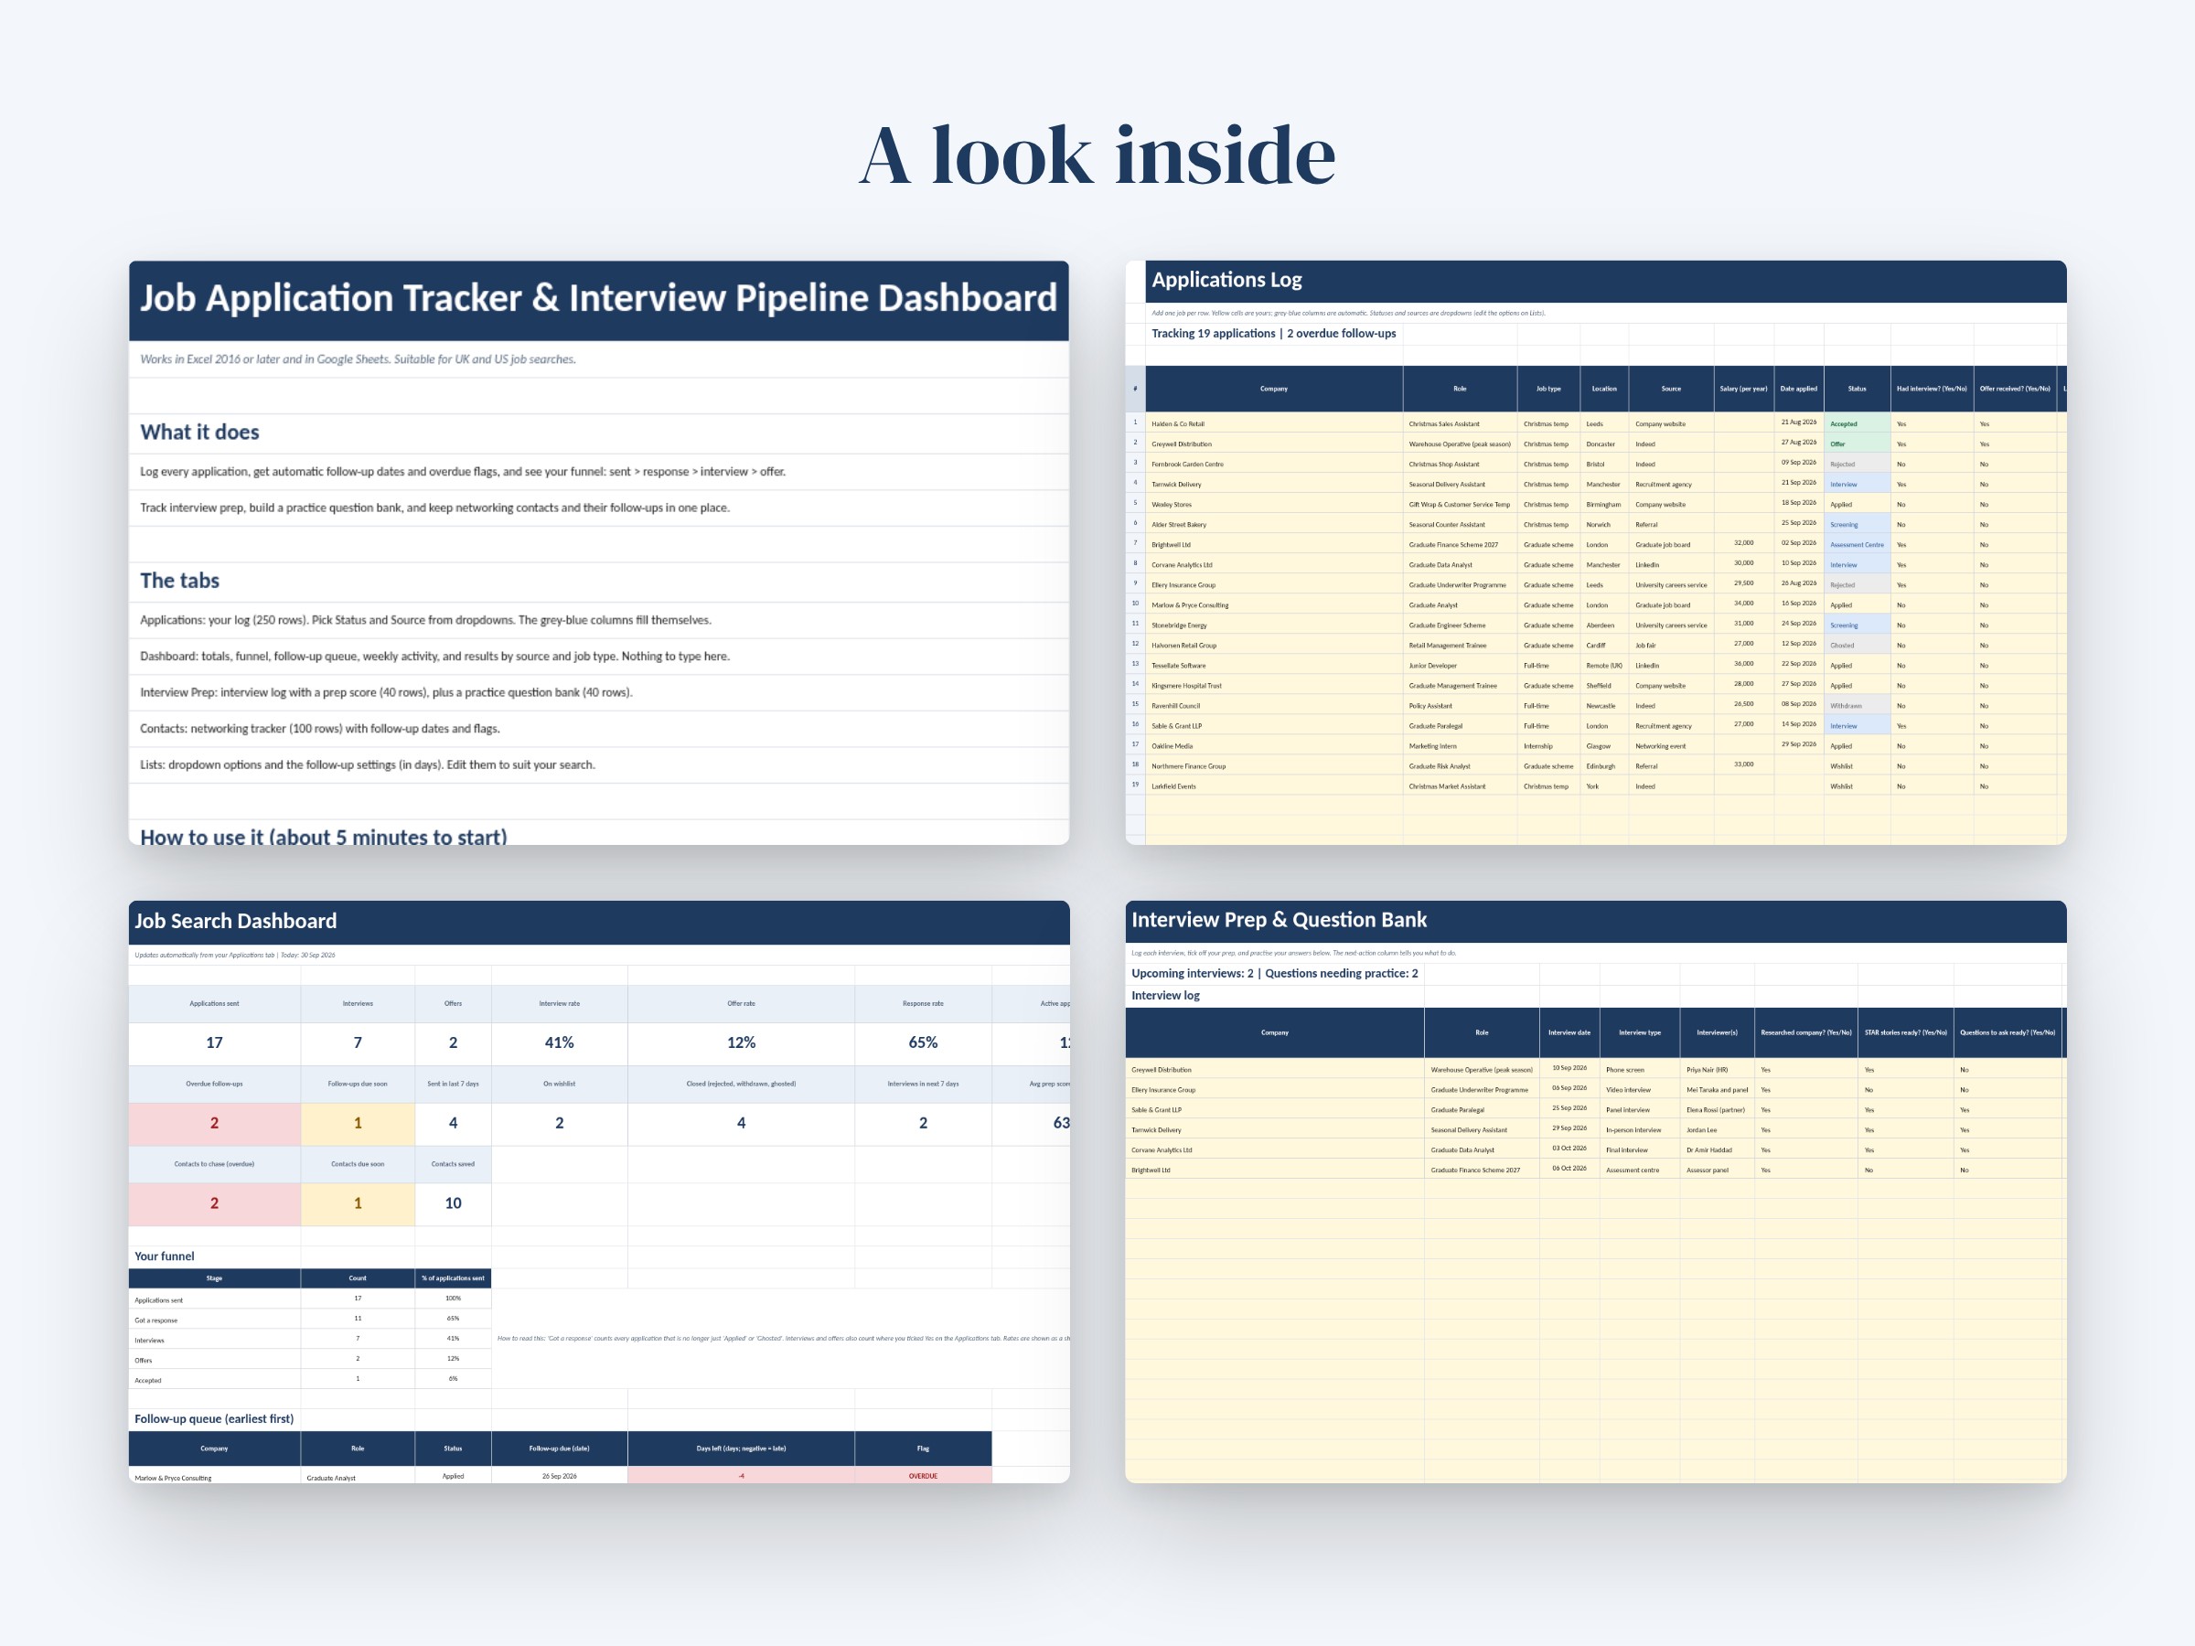
Task: Select the "Got a response" funnel row
Action: pyautogui.click(x=310, y=1320)
